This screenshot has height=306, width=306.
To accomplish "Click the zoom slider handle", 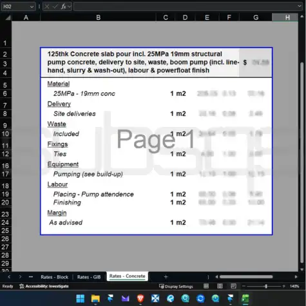I will (266, 286).
